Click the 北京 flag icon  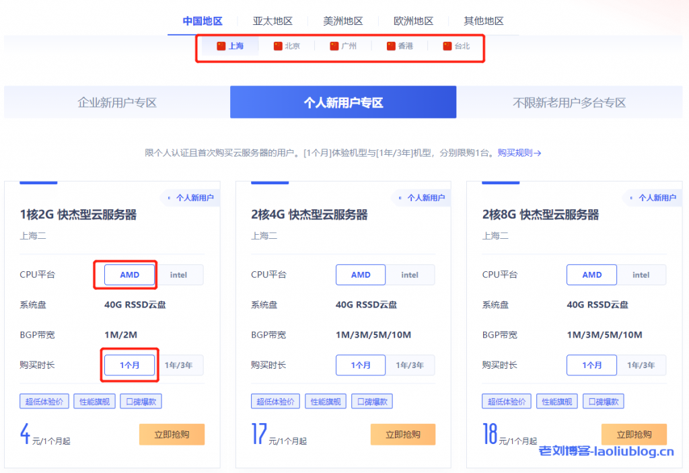tap(277, 46)
